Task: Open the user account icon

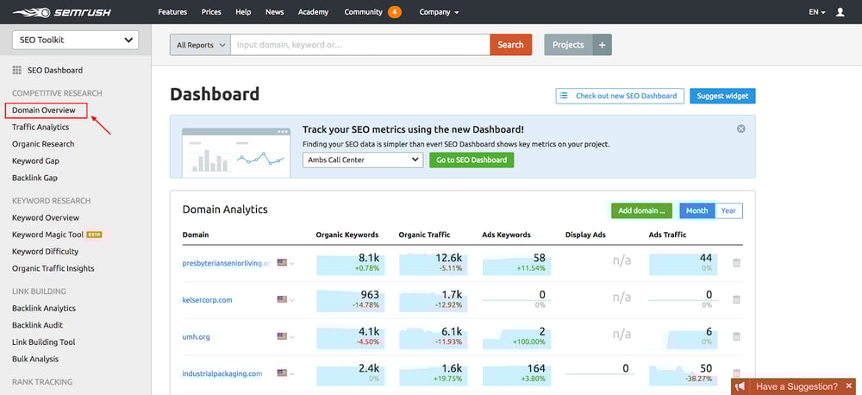Action: pos(840,11)
